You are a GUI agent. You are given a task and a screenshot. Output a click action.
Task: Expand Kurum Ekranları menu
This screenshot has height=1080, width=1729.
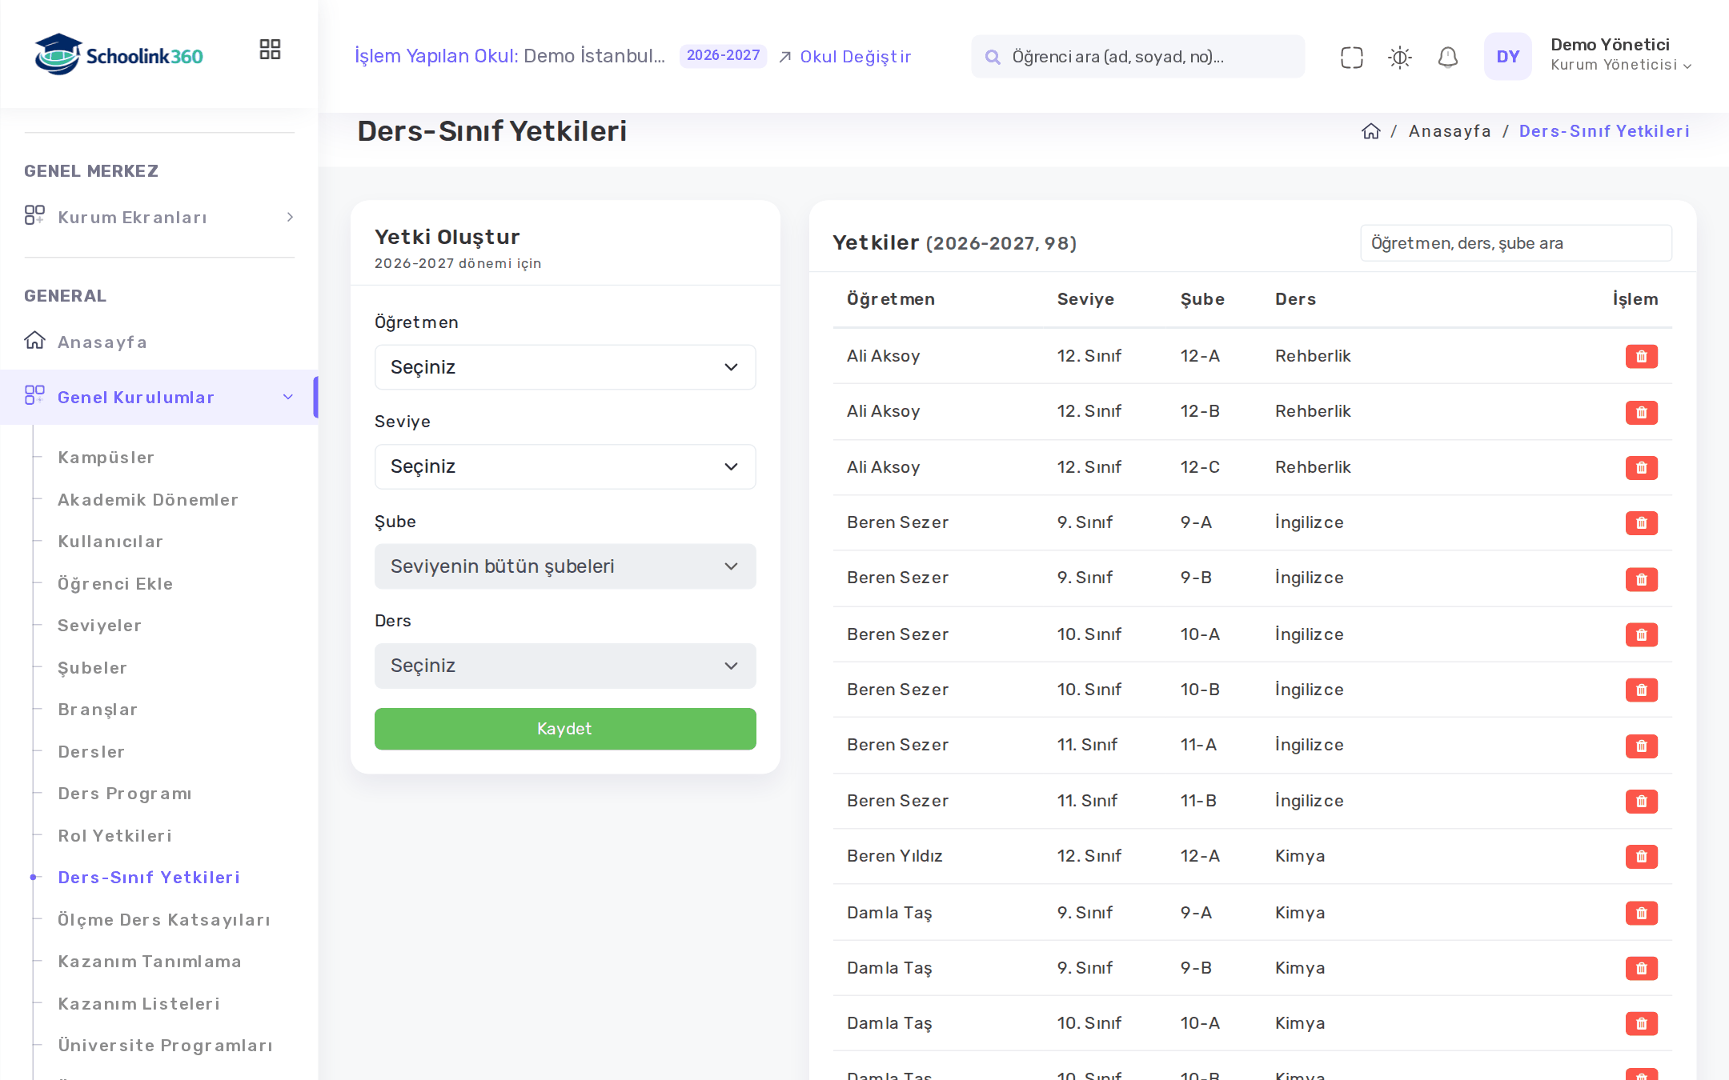tap(159, 217)
